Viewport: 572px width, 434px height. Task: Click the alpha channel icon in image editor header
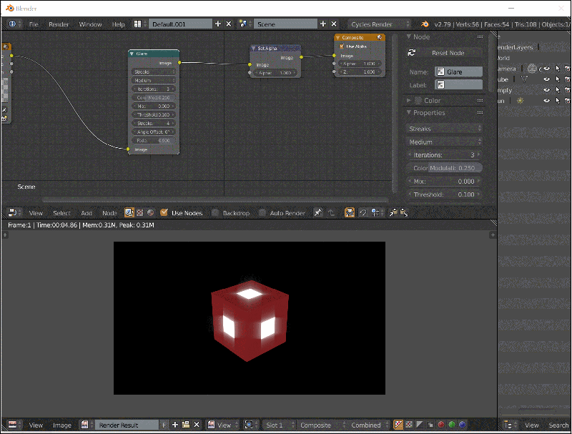419,424
